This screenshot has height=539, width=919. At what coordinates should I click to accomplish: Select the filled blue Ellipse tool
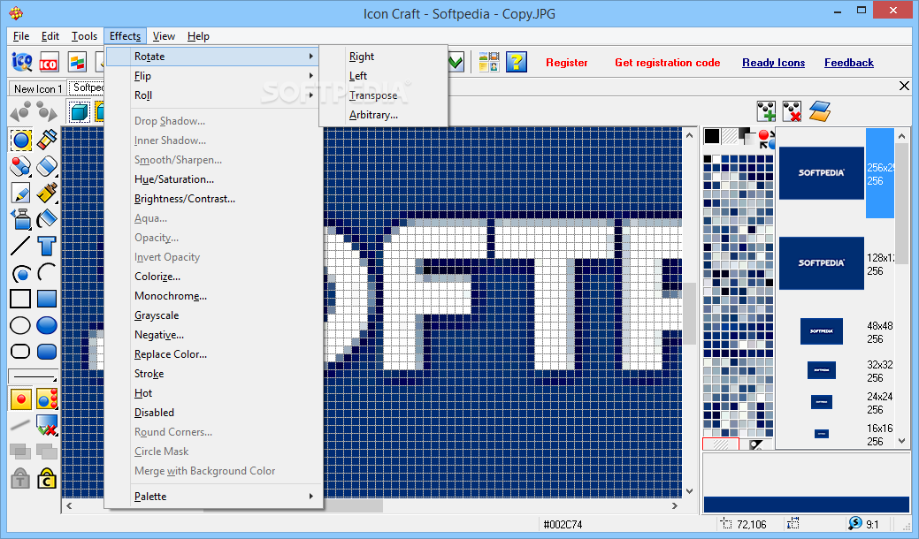point(47,325)
